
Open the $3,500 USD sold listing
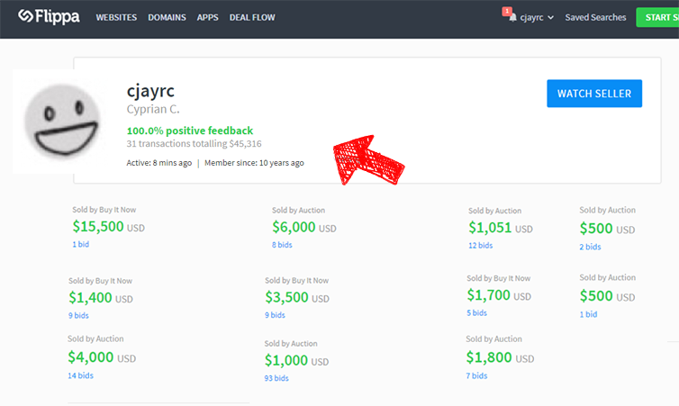point(297,297)
